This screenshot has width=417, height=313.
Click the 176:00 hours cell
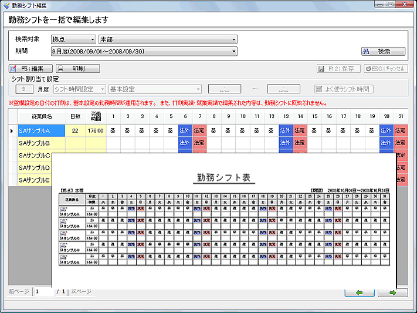(x=96, y=131)
